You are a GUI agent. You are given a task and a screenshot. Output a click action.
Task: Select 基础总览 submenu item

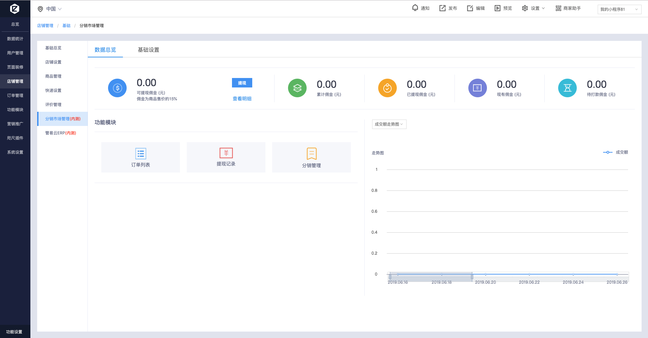coord(62,48)
